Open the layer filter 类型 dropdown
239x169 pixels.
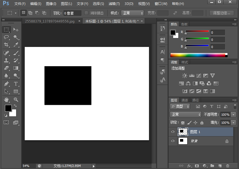pyautogui.click(x=180, y=106)
